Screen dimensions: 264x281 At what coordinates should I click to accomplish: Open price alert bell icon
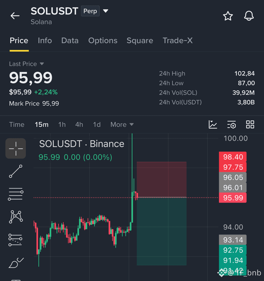pyautogui.click(x=249, y=16)
